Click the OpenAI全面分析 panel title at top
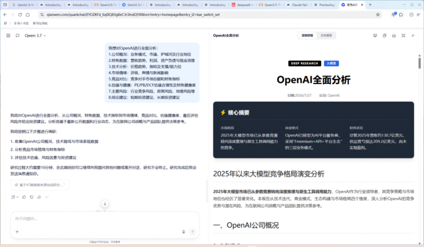The height and width of the screenshot is (247, 424). pyautogui.click(x=226, y=36)
